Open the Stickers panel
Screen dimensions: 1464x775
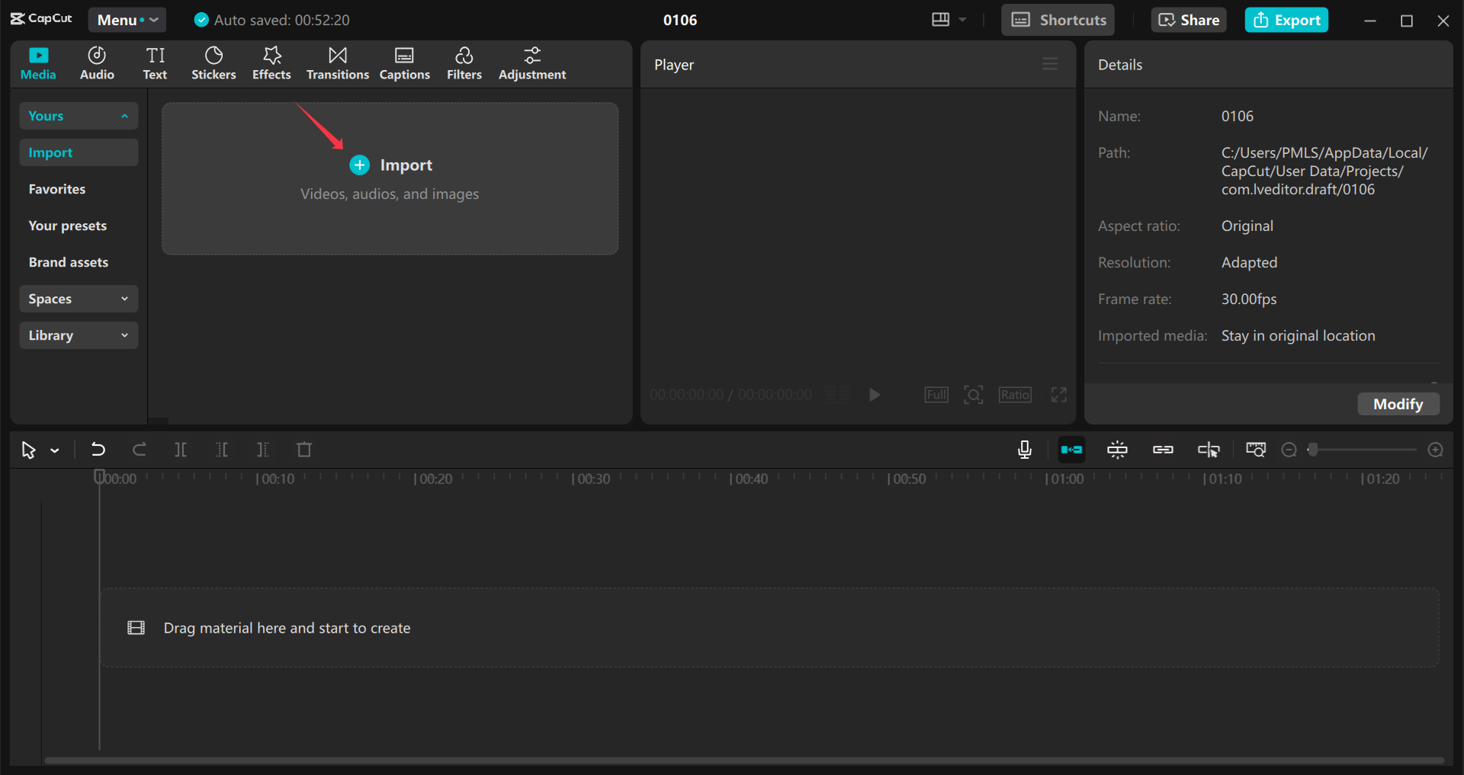pos(213,63)
